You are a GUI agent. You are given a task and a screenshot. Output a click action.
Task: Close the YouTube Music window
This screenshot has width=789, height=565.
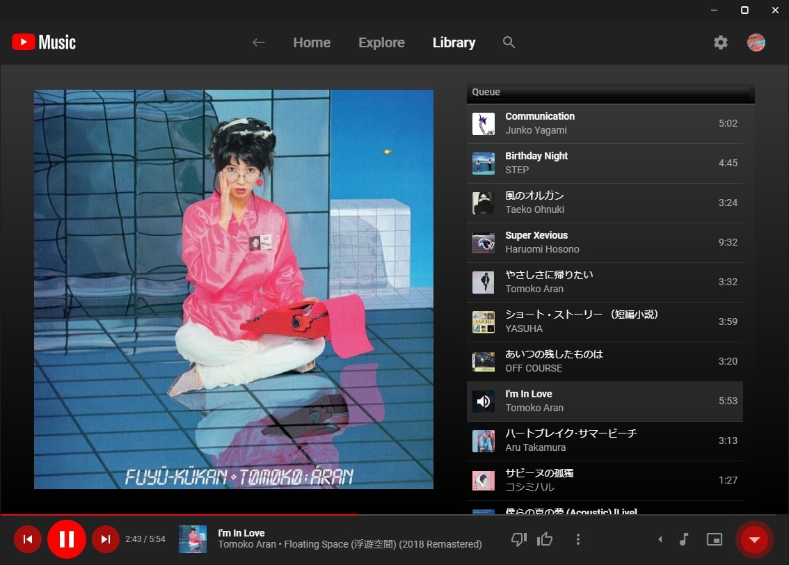[x=775, y=10]
